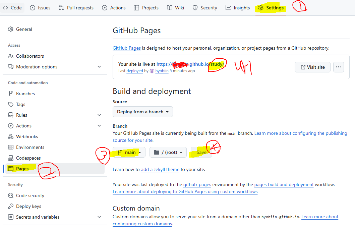Click the asterisk icon beside Secrets and variables

11,217
